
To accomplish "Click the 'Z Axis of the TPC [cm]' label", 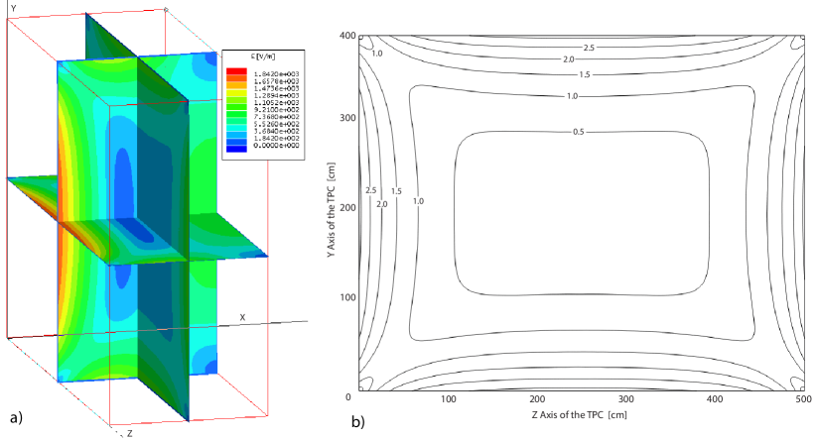I will point(579,414).
